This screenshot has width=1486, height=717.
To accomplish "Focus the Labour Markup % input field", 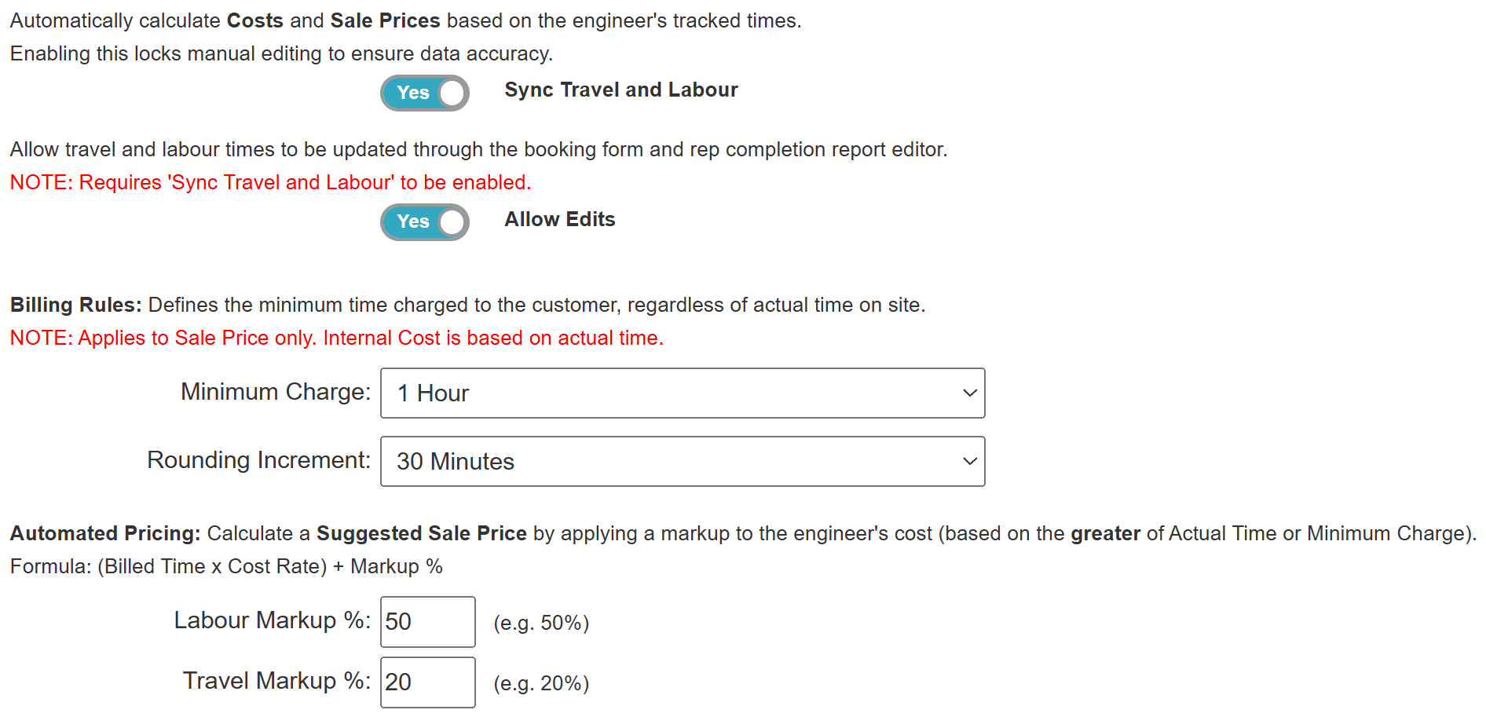I will pyautogui.click(x=427, y=621).
